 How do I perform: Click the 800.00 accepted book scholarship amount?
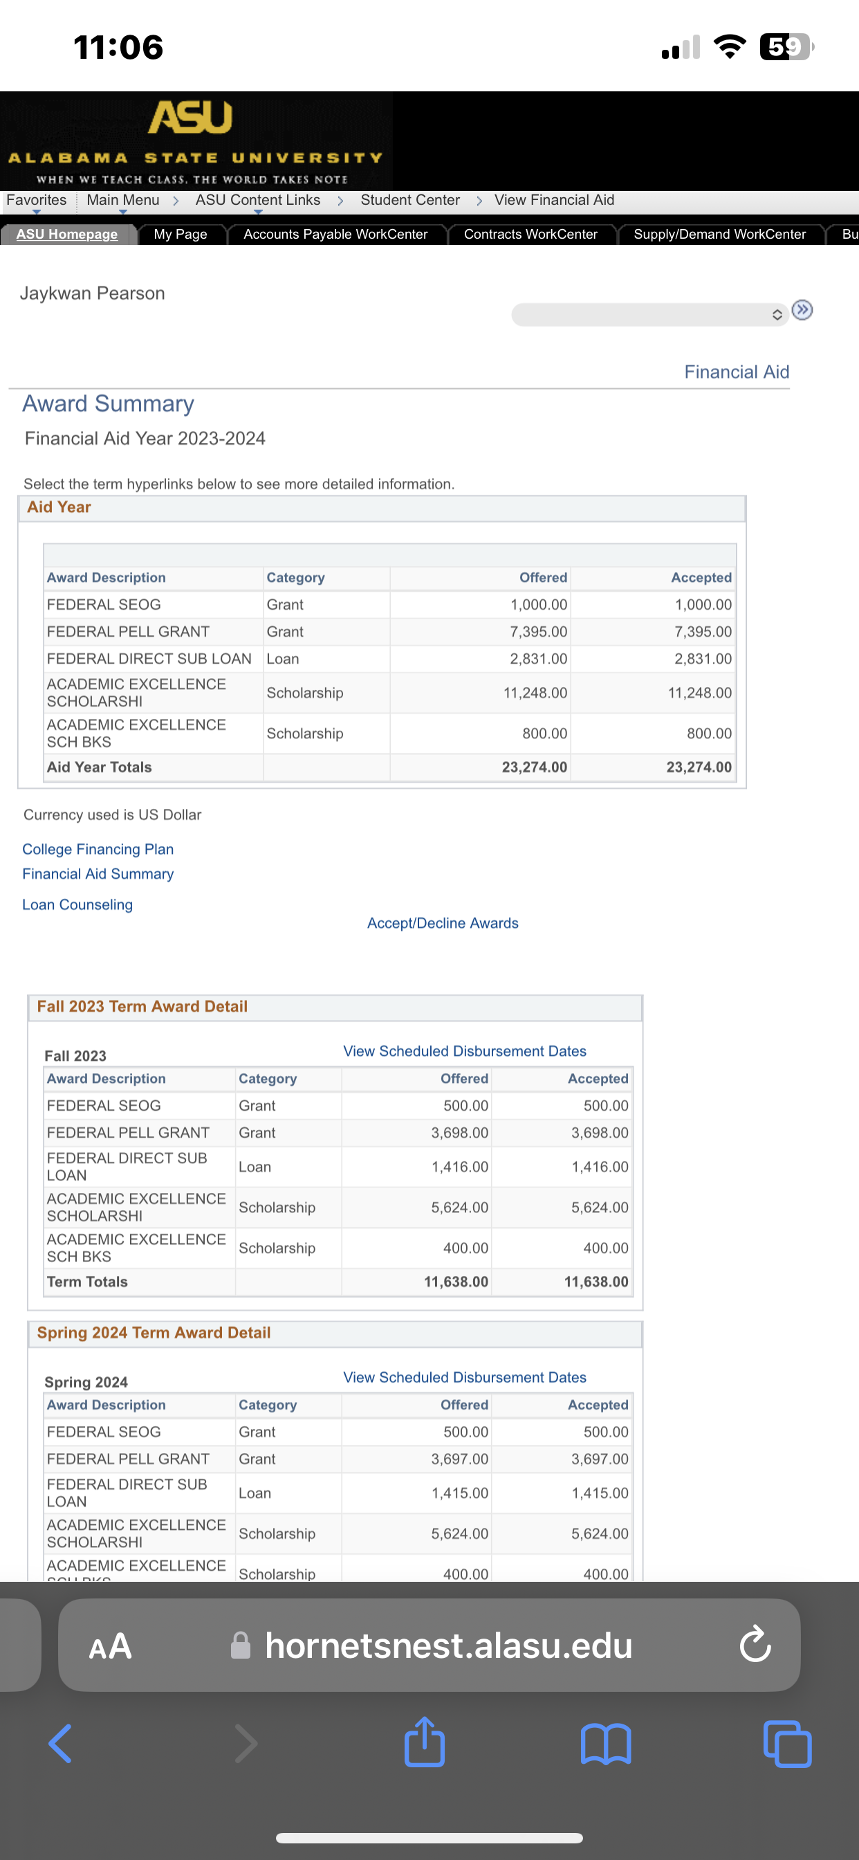point(709,733)
